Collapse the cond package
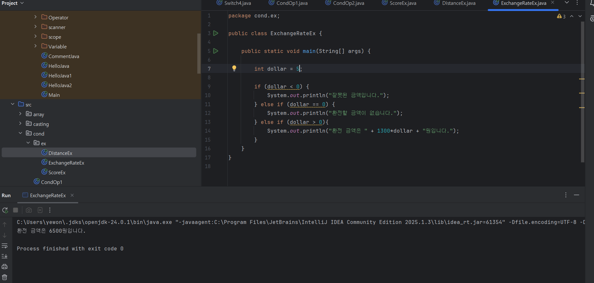Viewport: 594px width, 283px height. [20, 133]
